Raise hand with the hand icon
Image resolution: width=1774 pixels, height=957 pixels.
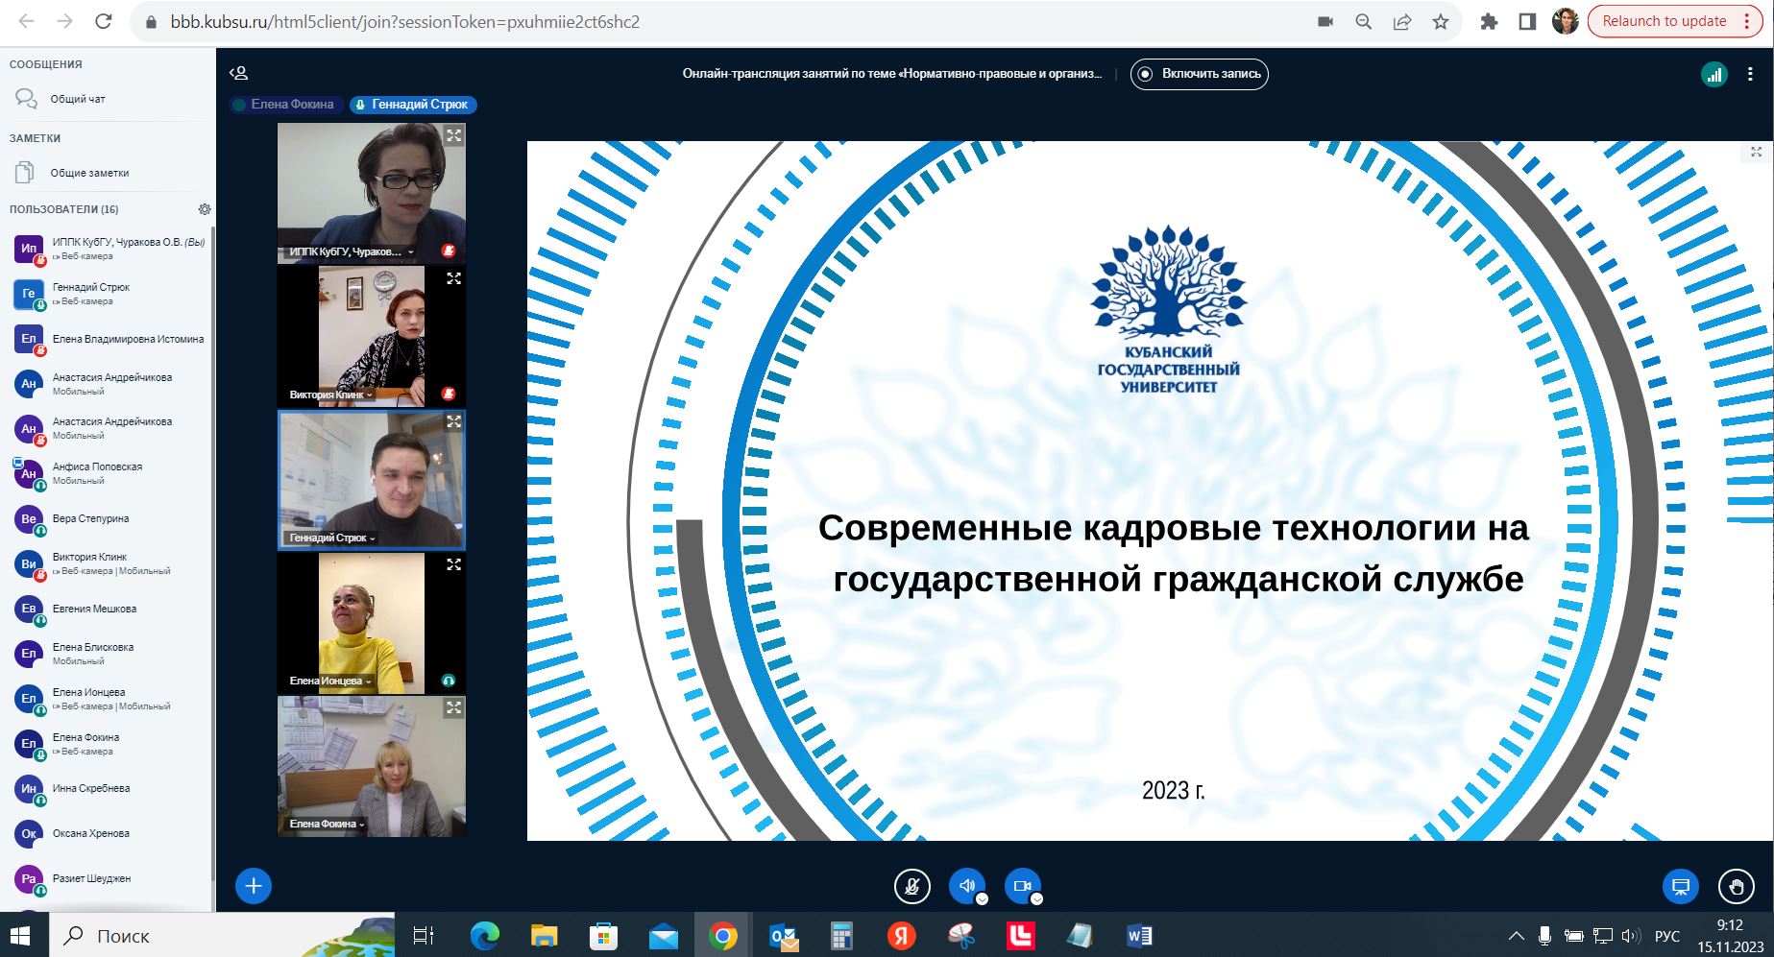[x=1737, y=886]
